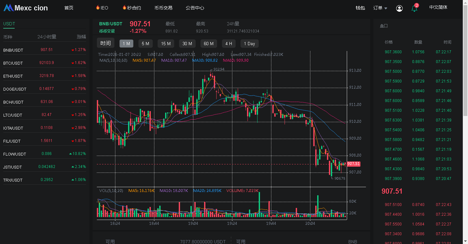Click the red down arrow on BTC/USDT row
This screenshot has height=244, width=468.
(73, 63)
